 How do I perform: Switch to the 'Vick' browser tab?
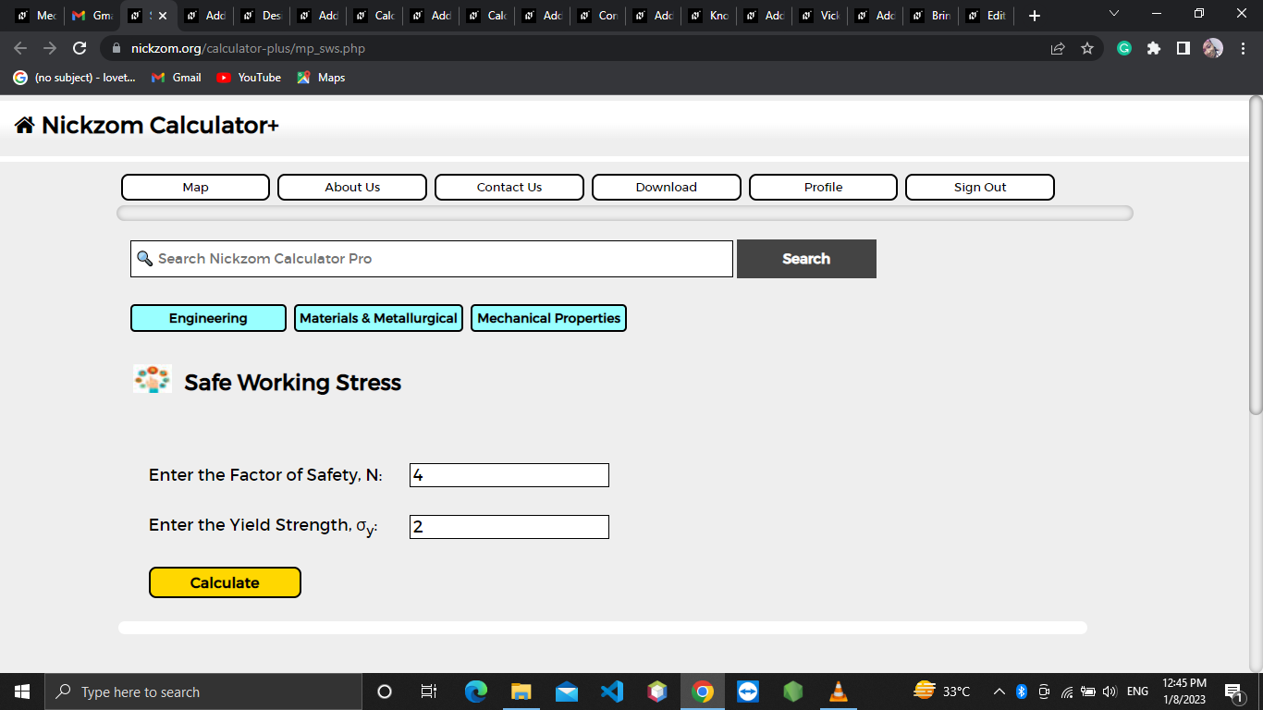coord(820,16)
